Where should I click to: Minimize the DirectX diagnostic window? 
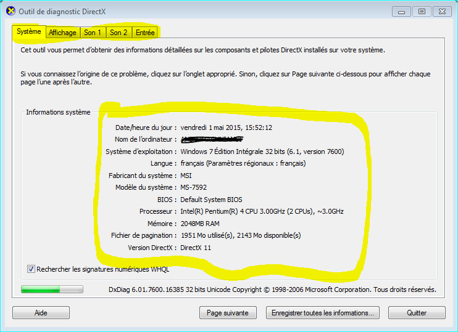pyautogui.click(x=402, y=12)
